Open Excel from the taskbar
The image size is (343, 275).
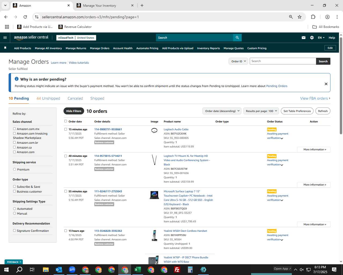(x=138, y=270)
